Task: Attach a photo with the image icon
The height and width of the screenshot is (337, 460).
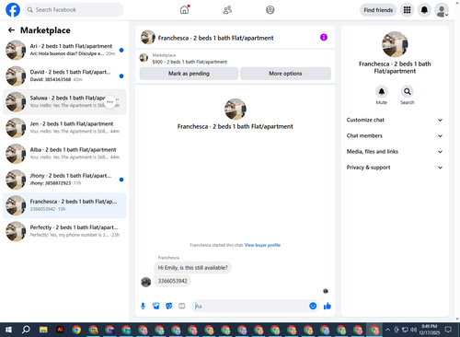Action: [156, 306]
